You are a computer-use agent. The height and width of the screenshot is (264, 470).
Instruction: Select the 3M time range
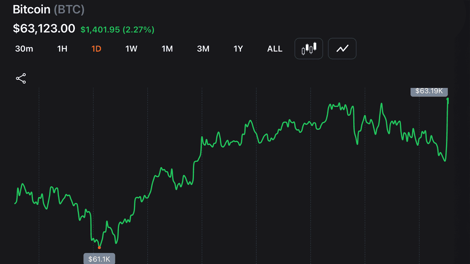(203, 49)
